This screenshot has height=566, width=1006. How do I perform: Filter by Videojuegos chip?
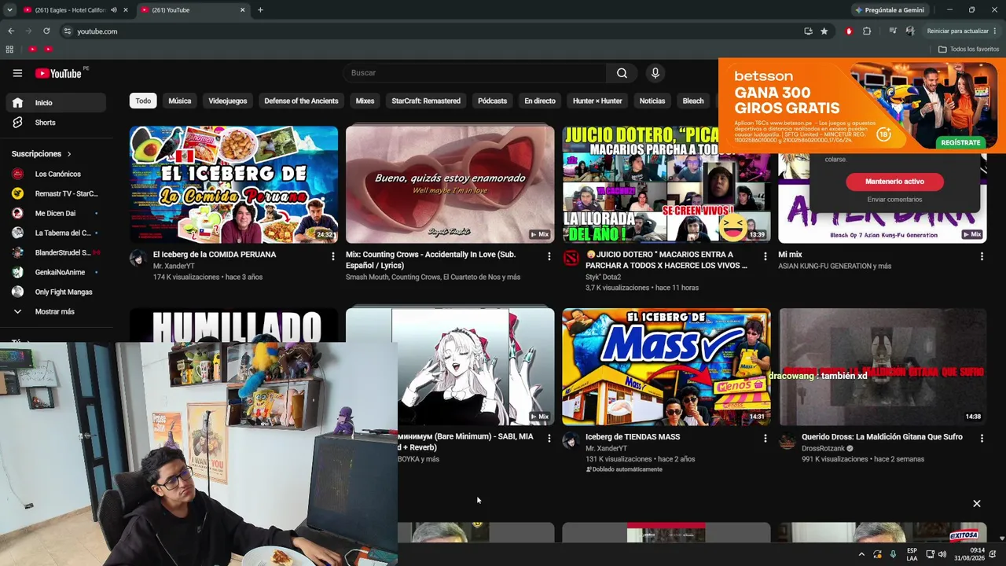228,101
